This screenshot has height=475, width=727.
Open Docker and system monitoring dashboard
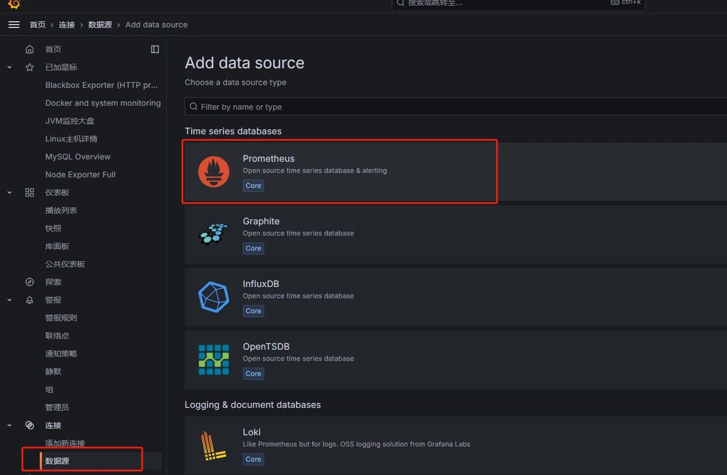[x=103, y=103]
